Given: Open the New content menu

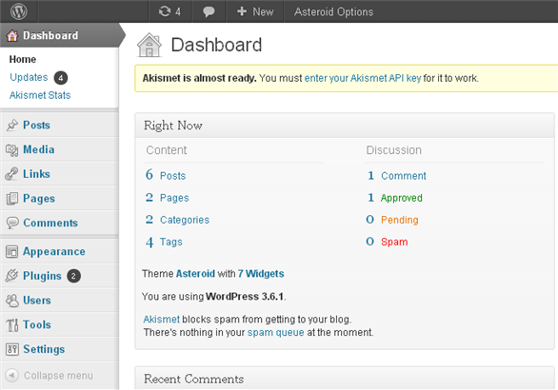Looking at the screenshot, I should (255, 11).
